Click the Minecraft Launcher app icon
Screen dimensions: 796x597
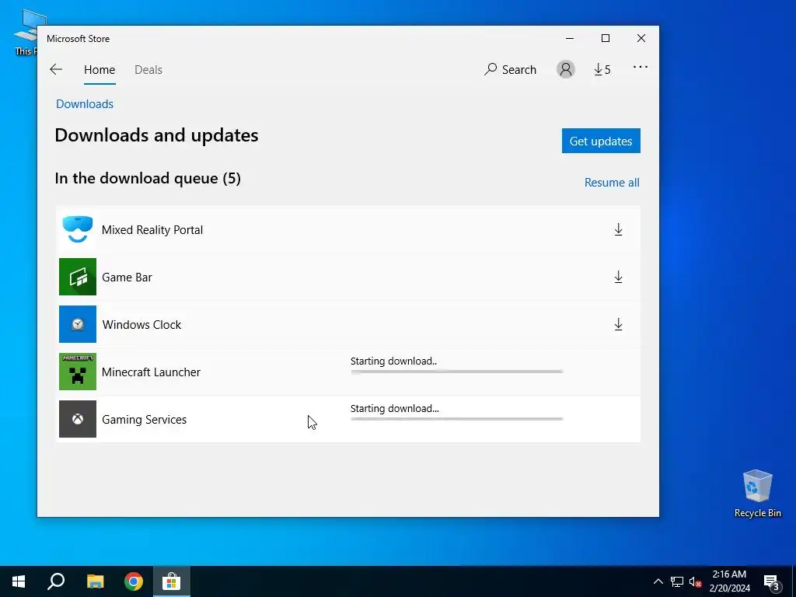click(78, 372)
